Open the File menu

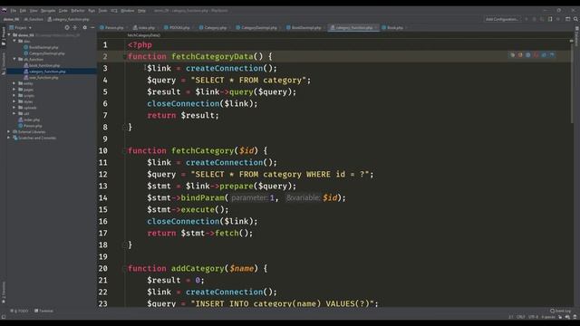[14, 11]
